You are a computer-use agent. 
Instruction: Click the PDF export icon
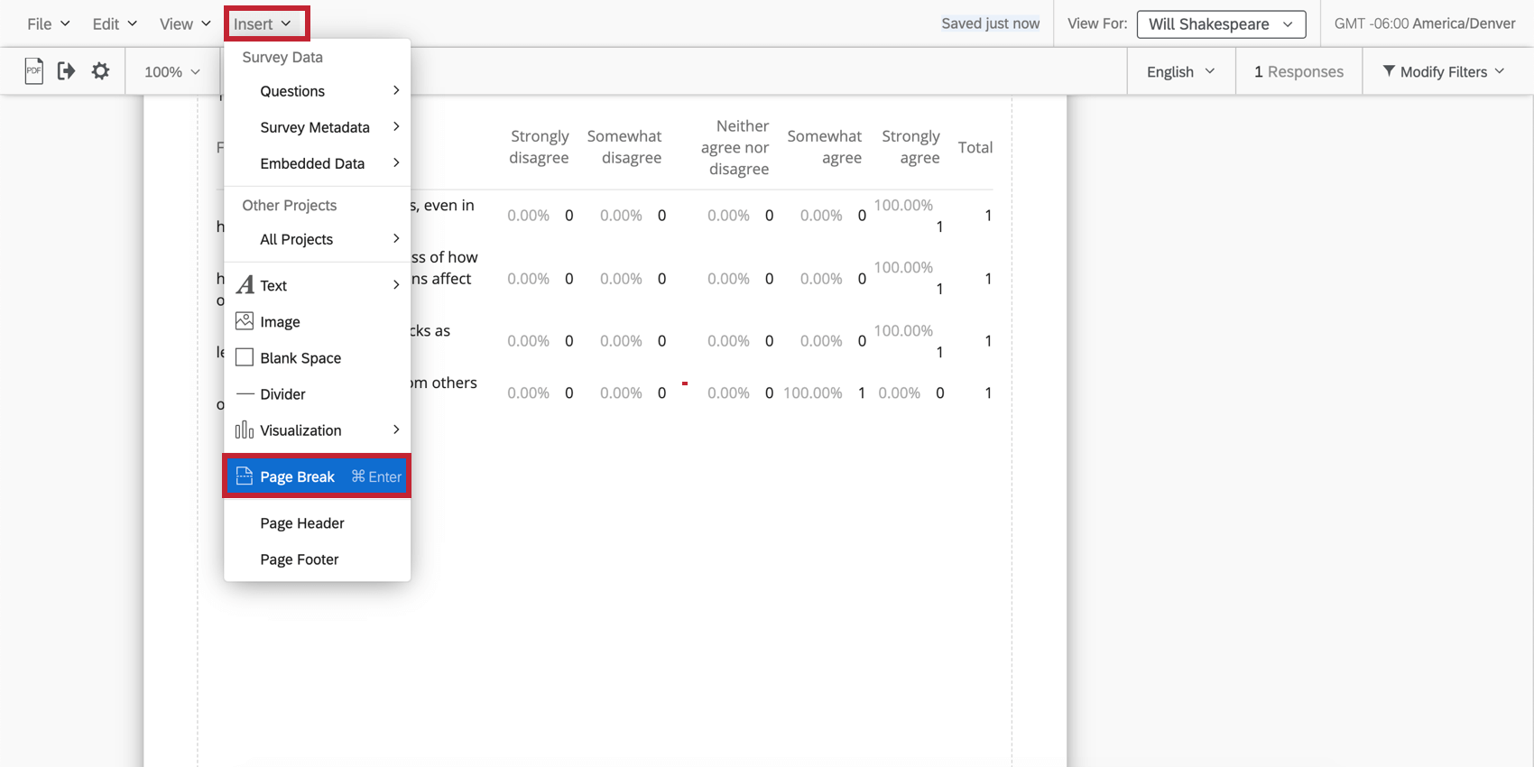[33, 70]
